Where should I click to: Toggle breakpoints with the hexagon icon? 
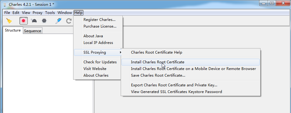pyautogui.click(x=44, y=21)
